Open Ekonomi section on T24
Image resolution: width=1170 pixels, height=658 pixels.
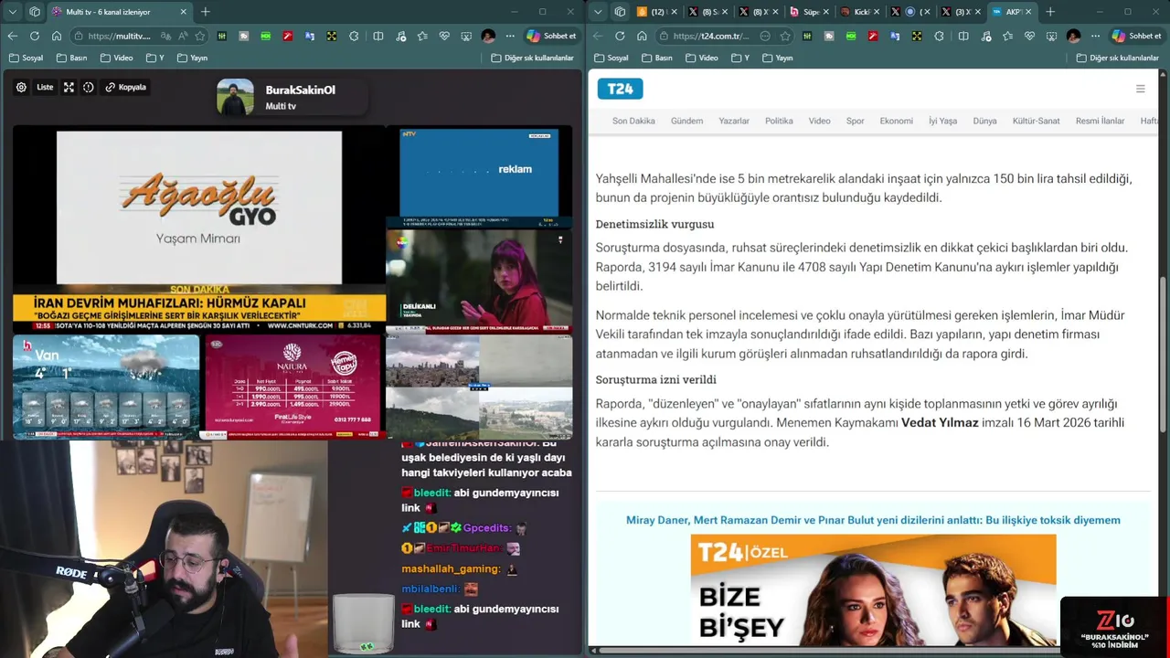coord(896,121)
